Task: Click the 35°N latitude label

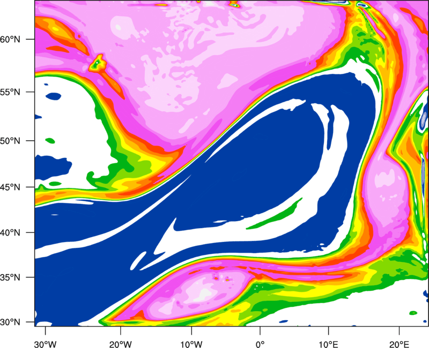Action: coord(10,277)
